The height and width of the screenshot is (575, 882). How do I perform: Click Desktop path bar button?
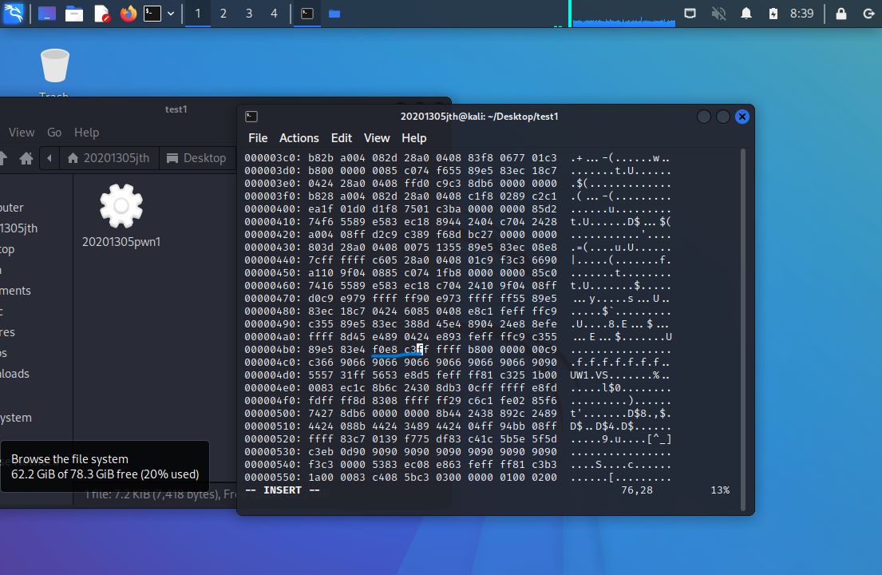point(197,158)
